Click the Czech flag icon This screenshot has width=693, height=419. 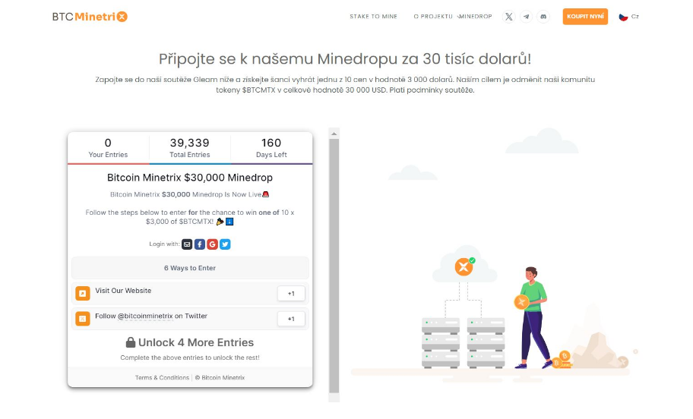[x=623, y=17]
